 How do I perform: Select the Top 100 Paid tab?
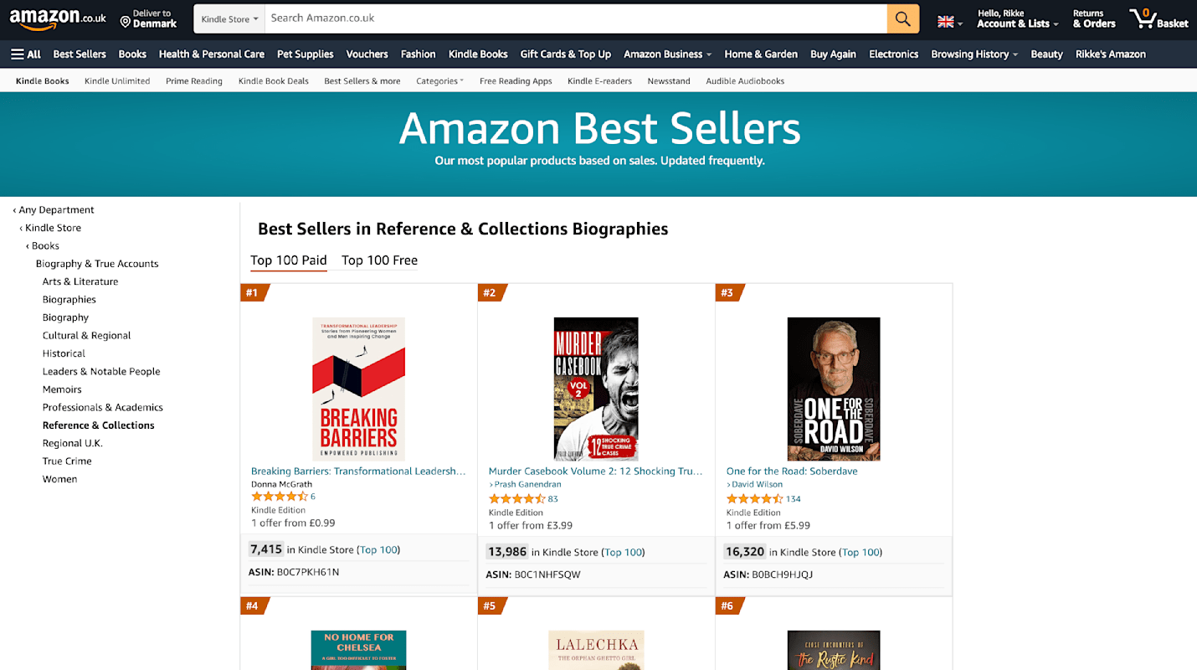point(289,260)
